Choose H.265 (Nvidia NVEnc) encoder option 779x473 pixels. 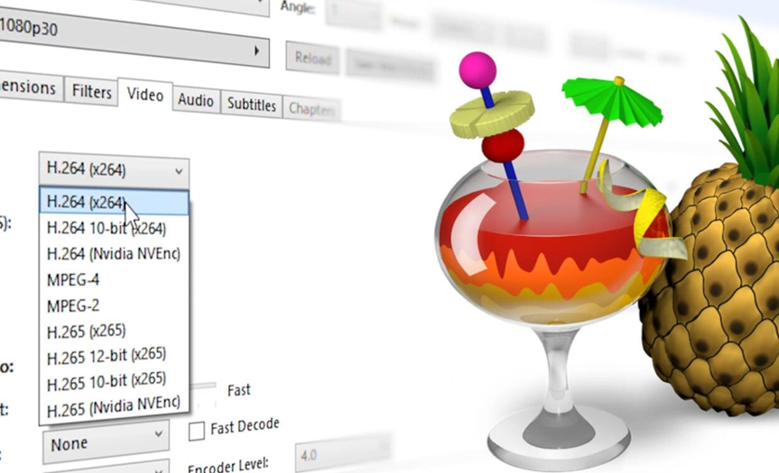[x=114, y=407]
